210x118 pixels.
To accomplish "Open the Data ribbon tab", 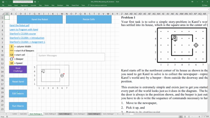I will [x=40, y=5].
